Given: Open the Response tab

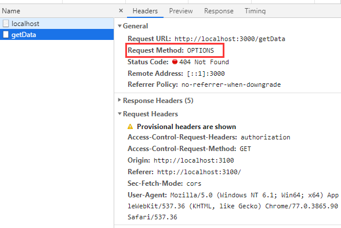Looking at the screenshot, I should tap(219, 11).
